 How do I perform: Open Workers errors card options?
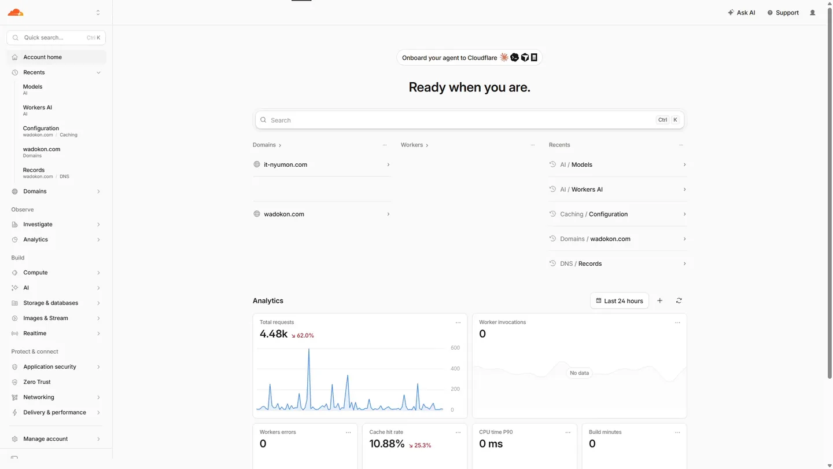348,433
